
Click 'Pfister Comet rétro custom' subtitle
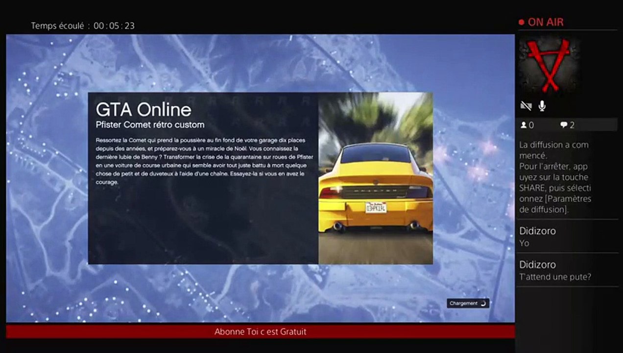[x=150, y=125]
